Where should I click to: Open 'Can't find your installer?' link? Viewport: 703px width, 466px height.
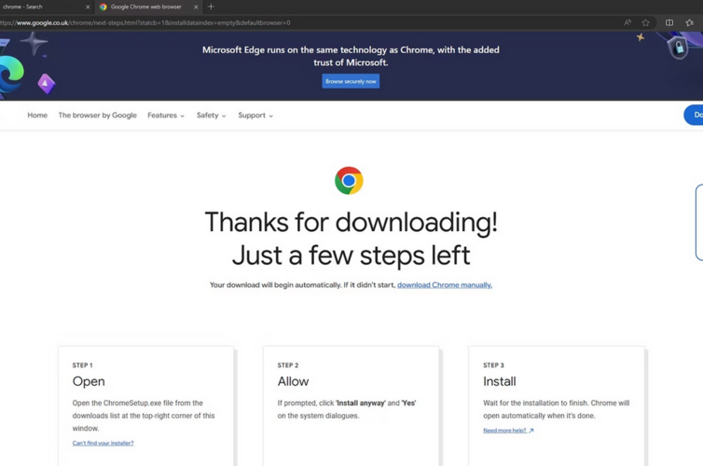pyautogui.click(x=103, y=443)
